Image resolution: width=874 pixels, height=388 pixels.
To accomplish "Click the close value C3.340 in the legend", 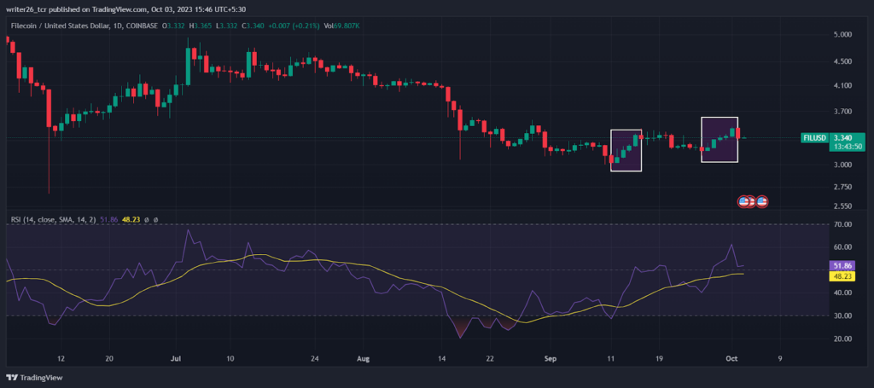I will coord(252,26).
